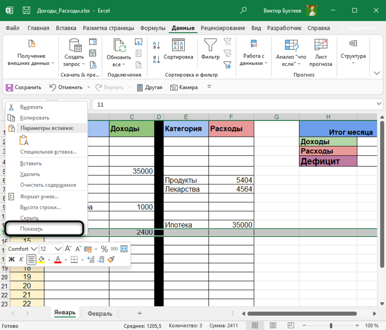Toggle center alignment in mini toolbar

(32, 260)
